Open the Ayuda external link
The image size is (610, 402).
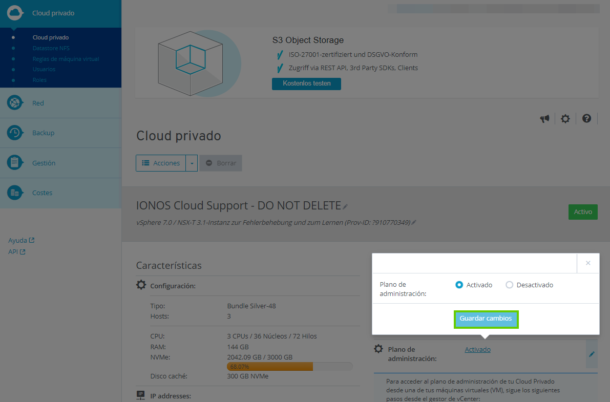coord(22,241)
